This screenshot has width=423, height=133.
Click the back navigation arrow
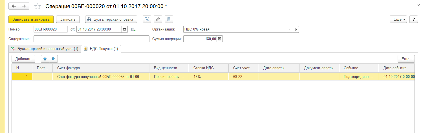[x=14, y=6]
